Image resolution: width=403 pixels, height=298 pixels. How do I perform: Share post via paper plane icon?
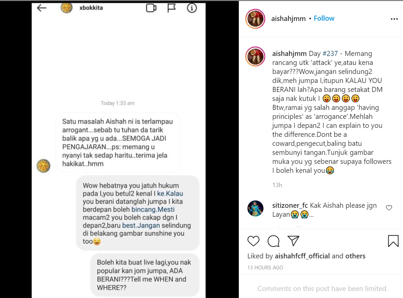[x=293, y=241]
